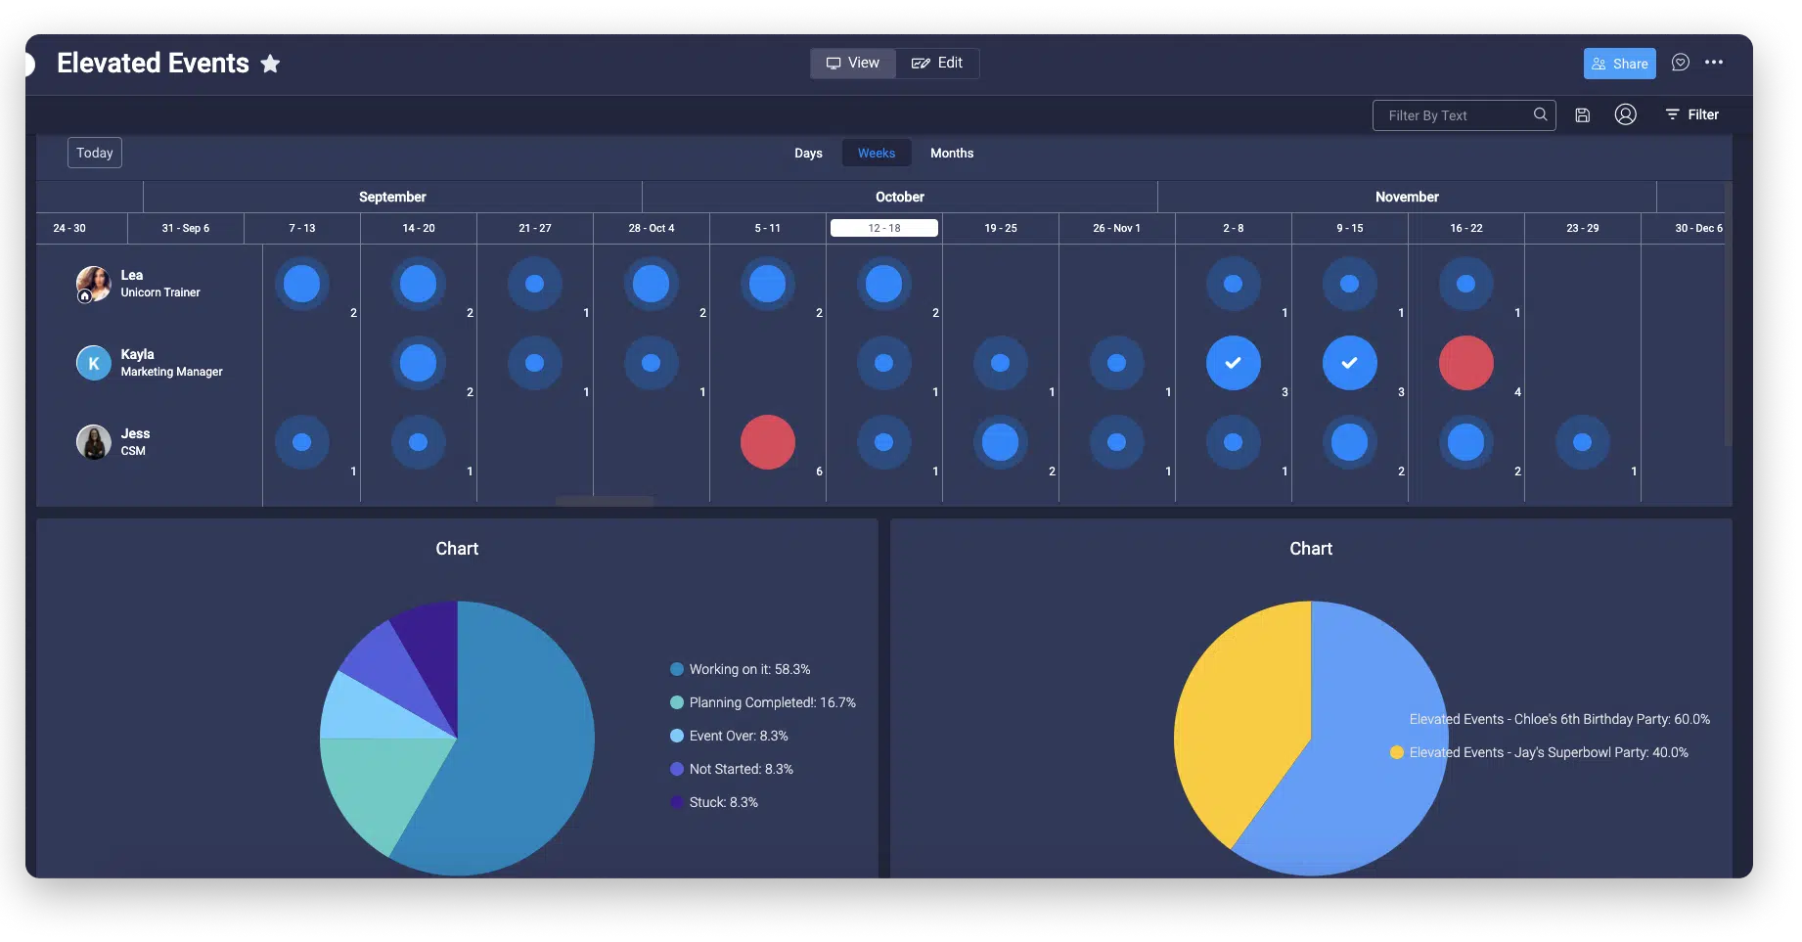
Task: Switch to View mode
Action: (x=853, y=63)
